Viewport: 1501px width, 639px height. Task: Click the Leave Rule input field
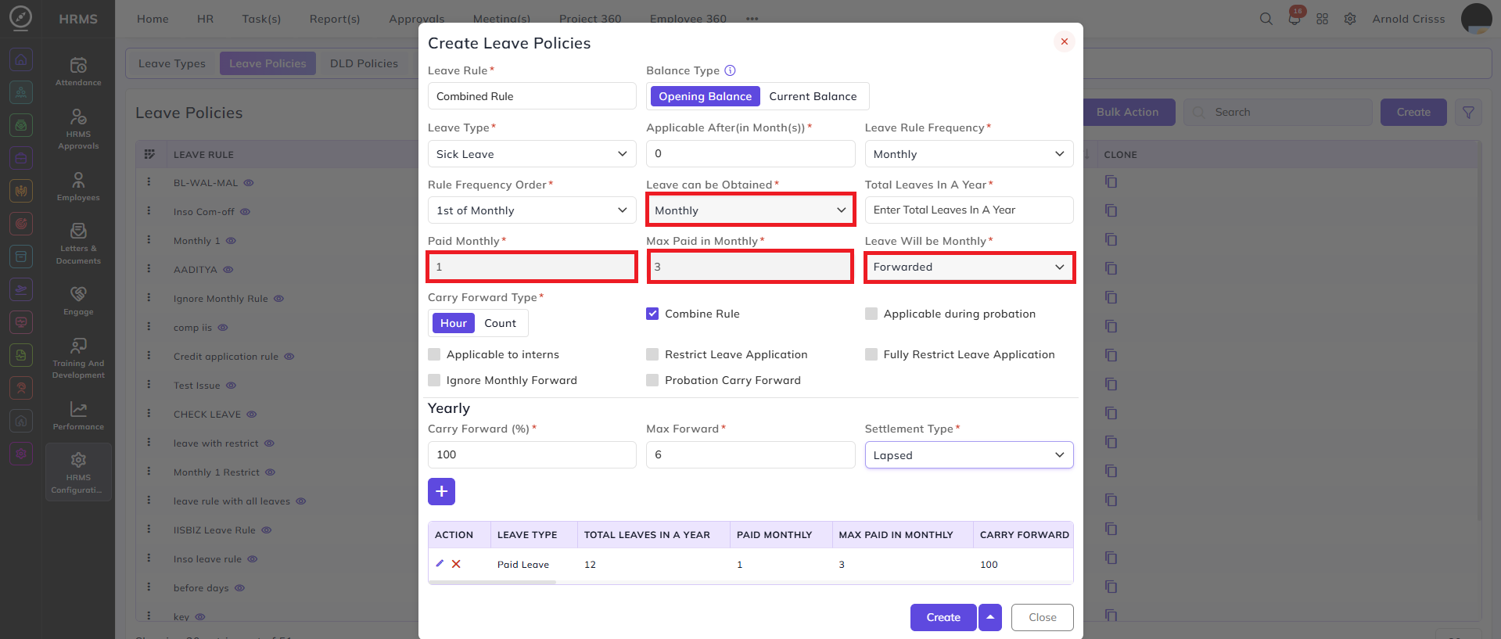pyautogui.click(x=532, y=96)
